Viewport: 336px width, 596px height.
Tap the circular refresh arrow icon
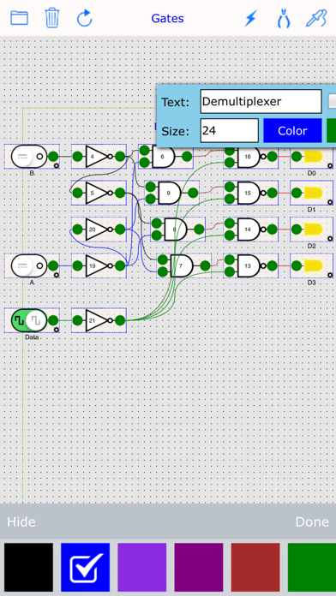85,18
